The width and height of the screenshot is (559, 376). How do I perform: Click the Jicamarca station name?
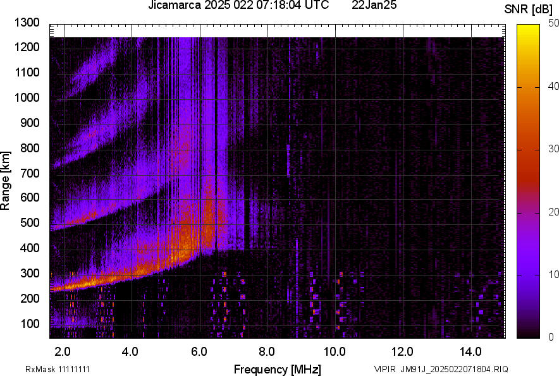(176, 6)
